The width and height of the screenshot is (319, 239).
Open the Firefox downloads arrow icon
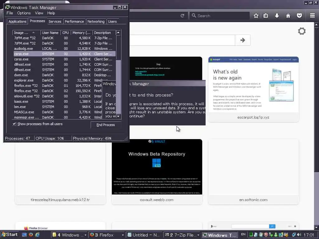[277, 16]
